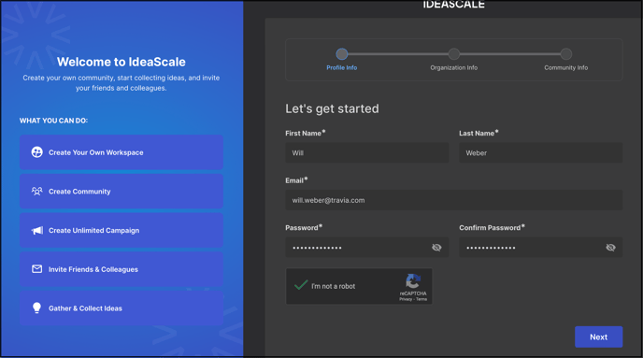643x358 pixels.
Task: Select the Community Info step circle
Action: click(x=566, y=53)
